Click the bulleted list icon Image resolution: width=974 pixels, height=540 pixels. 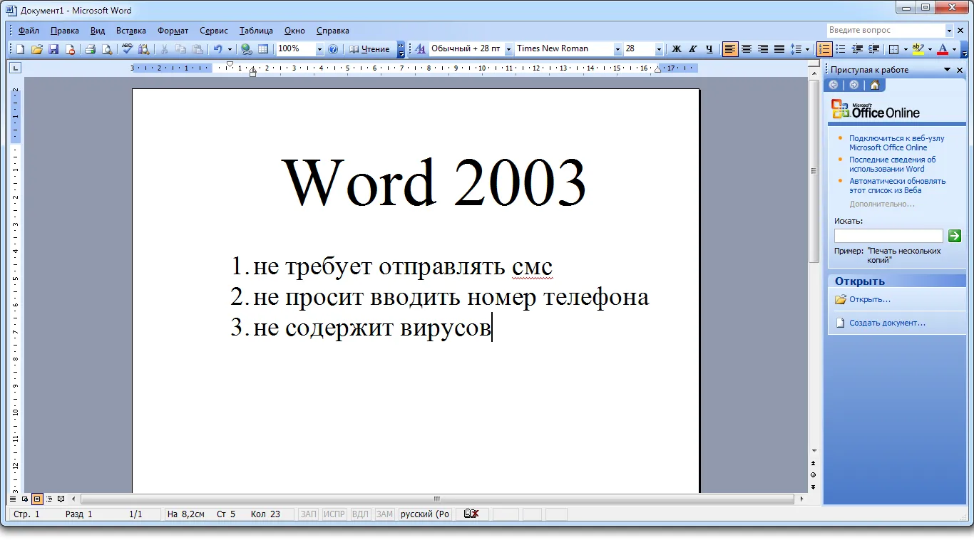pyautogui.click(x=841, y=49)
